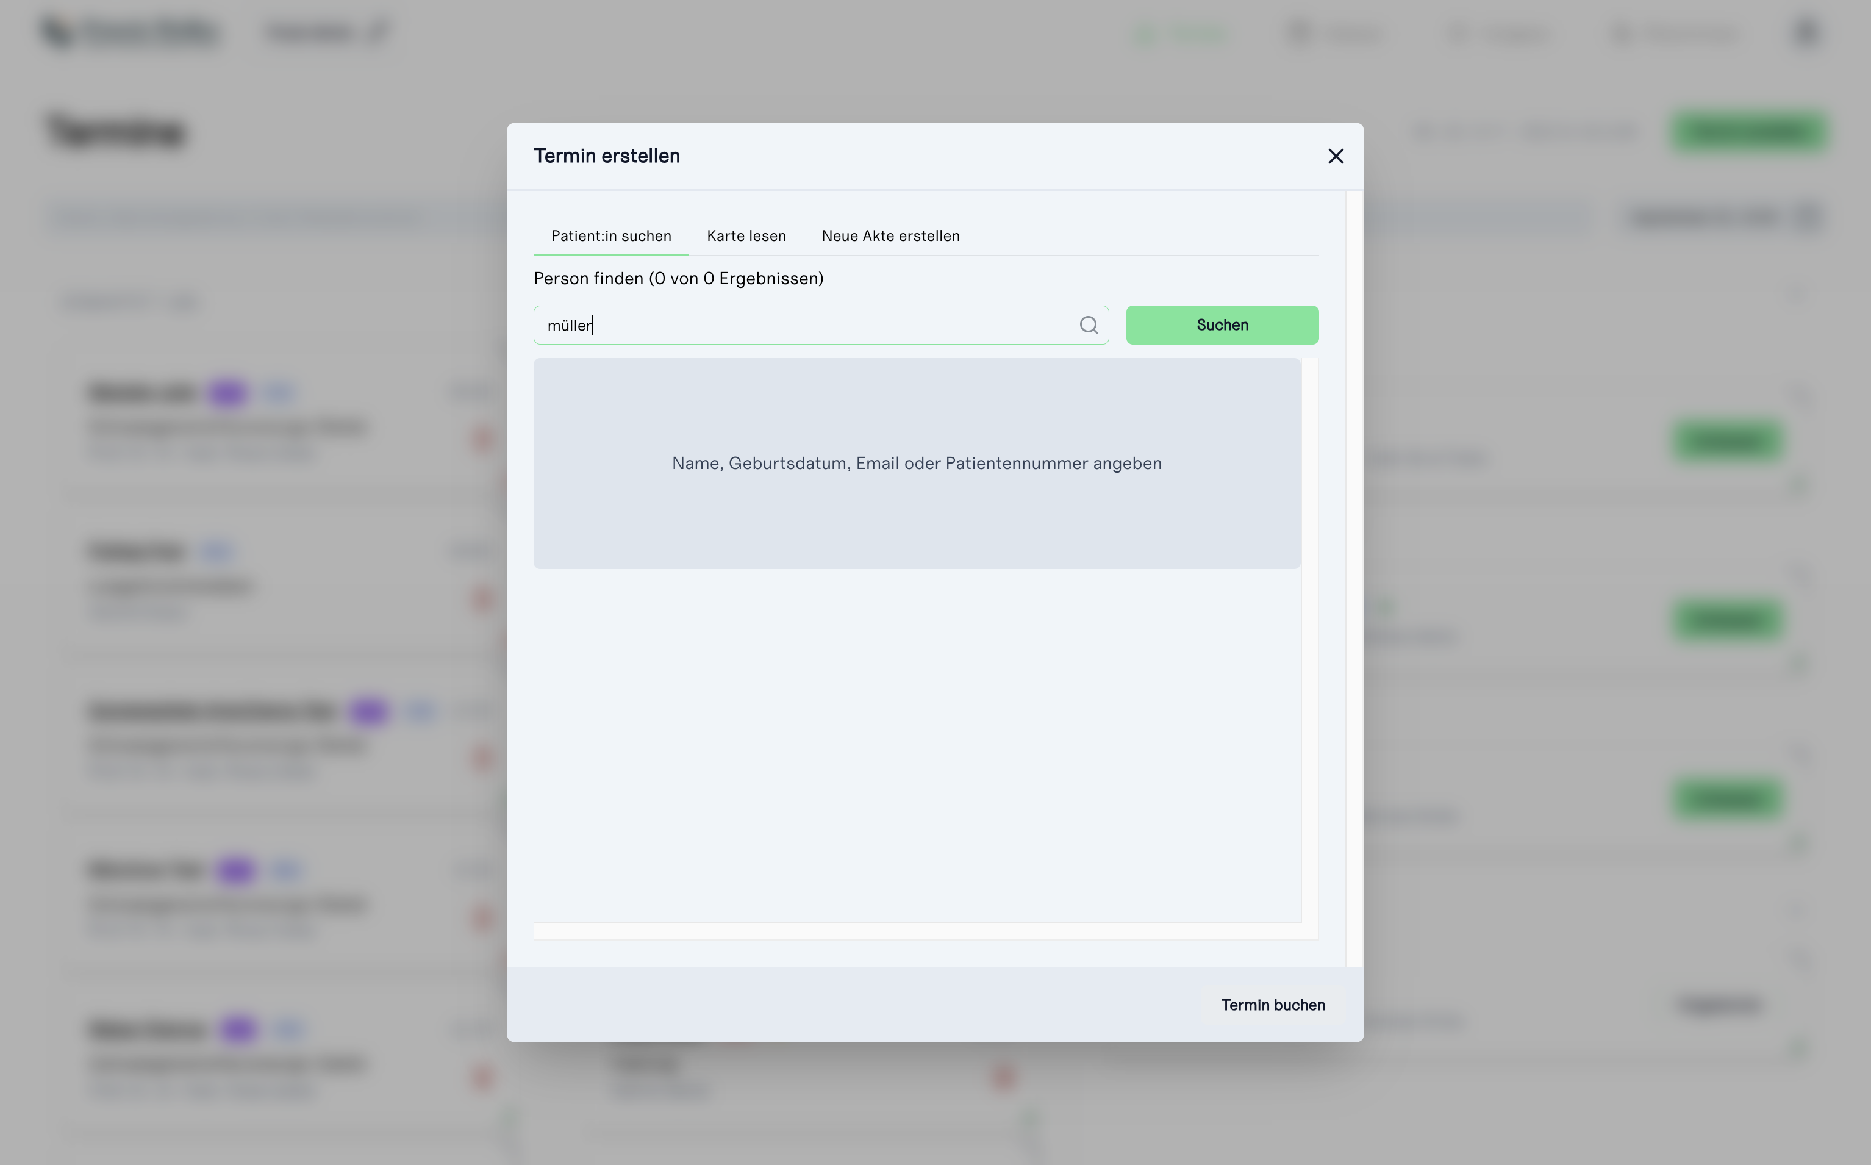Close the Termin erstellen dialog
Viewport: 1871px width, 1165px height.
click(1336, 156)
